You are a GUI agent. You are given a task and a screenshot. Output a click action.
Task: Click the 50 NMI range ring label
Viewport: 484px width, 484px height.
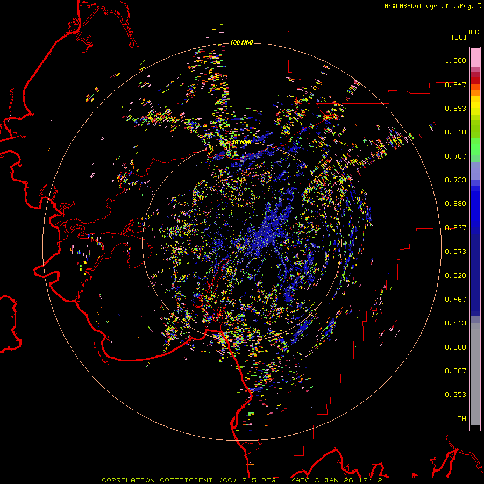(x=241, y=142)
